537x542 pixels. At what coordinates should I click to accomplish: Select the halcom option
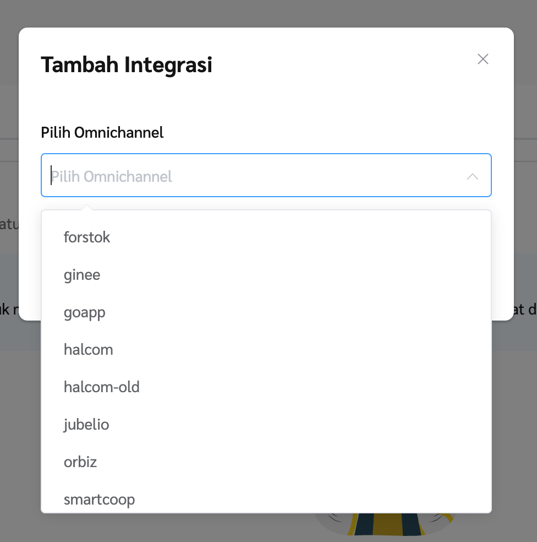[266, 350]
